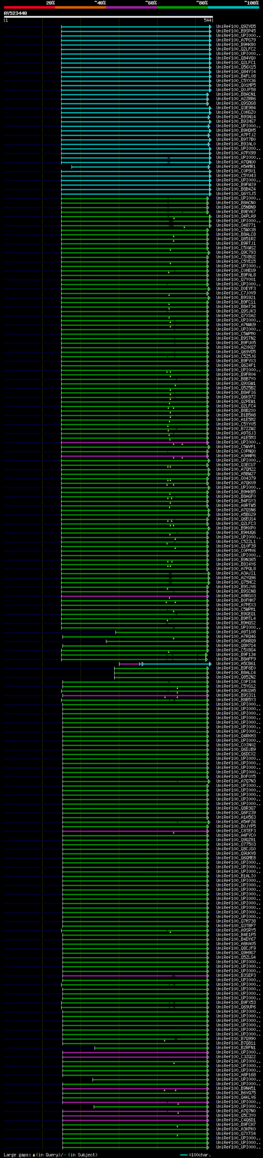
Task: Click UniRef100_C0HEU9 label
Action: (x=236, y=270)
